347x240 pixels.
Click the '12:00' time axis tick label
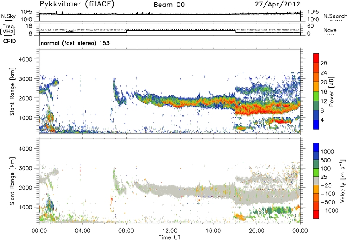pyautogui.click(x=170, y=231)
